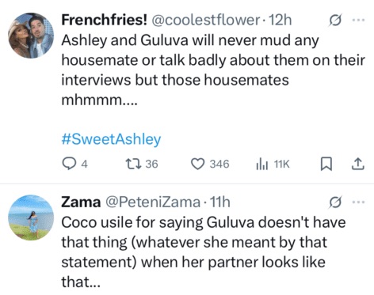The height and width of the screenshot is (295, 374).
Task: Open tweet via the 12h timestamp
Action: [x=280, y=20]
